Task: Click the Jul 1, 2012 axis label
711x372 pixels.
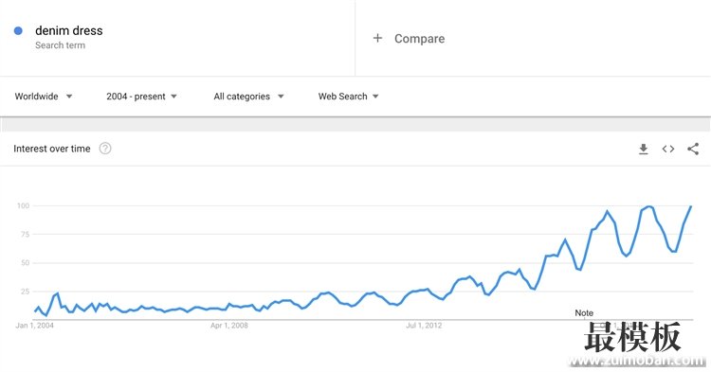Action: coord(424,326)
